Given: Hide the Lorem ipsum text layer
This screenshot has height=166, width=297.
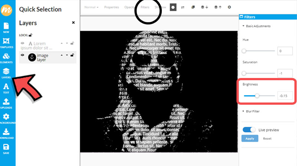Looking at the screenshot, I should (22, 43).
